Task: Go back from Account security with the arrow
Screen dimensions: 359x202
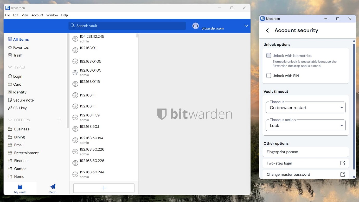Action: tap(267, 30)
